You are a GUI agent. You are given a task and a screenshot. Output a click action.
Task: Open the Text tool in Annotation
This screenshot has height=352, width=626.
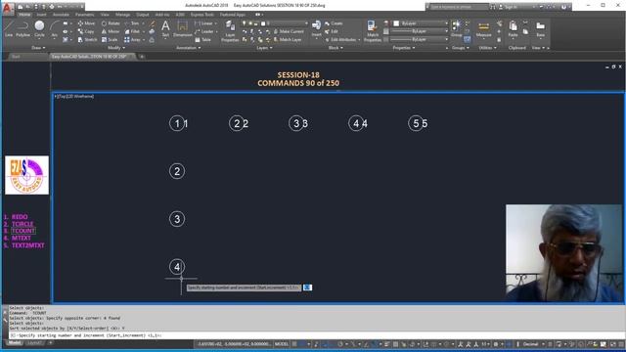point(165,28)
